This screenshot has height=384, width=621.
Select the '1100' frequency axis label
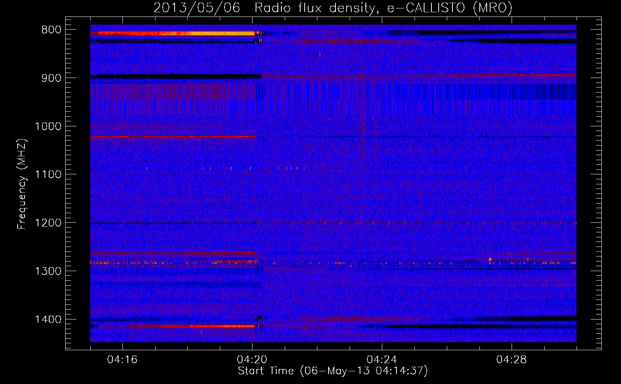click(x=48, y=175)
